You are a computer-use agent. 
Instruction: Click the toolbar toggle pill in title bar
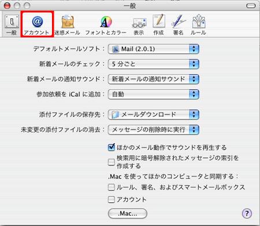pyautogui.click(x=251, y=6)
